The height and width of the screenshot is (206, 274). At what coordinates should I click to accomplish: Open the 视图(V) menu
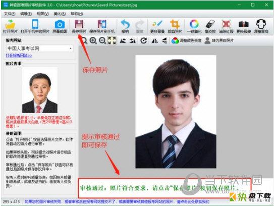(42, 14)
